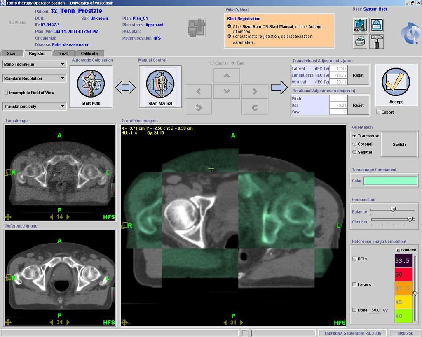This screenshot has height=337, width=422.
Task: Click the Lateral IEC Tx value field
Action: 338,69
